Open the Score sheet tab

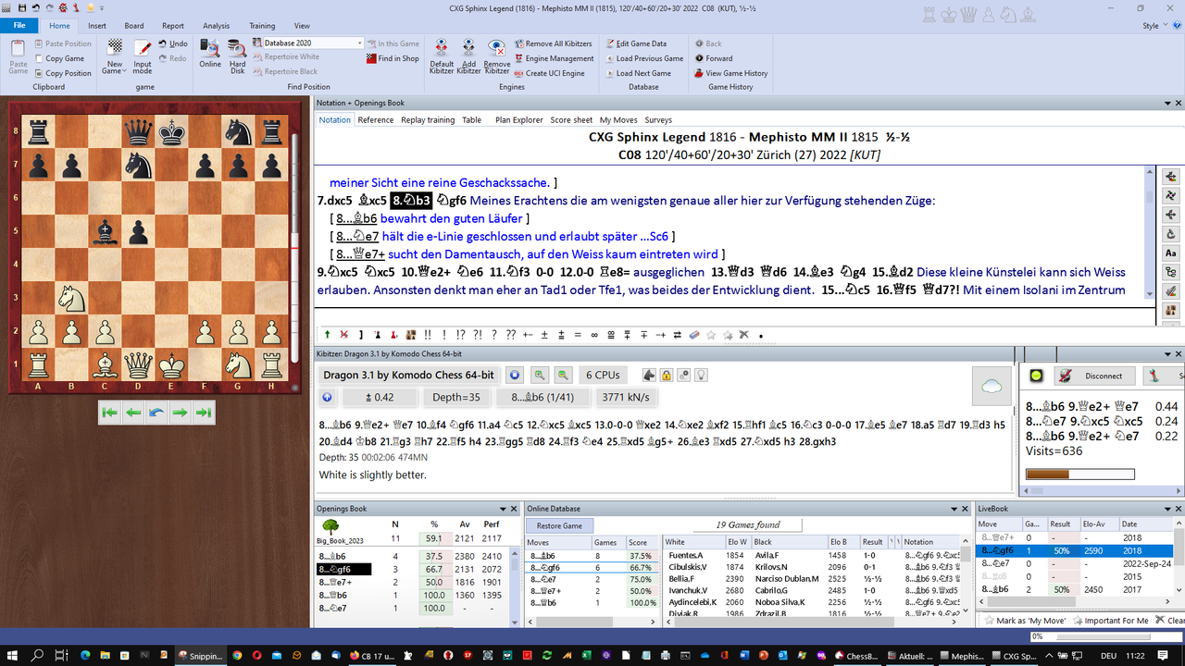[571, 120]
